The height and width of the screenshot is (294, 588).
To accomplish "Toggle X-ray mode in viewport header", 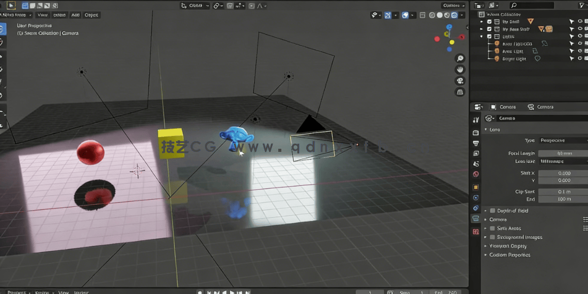I will 423,15.
